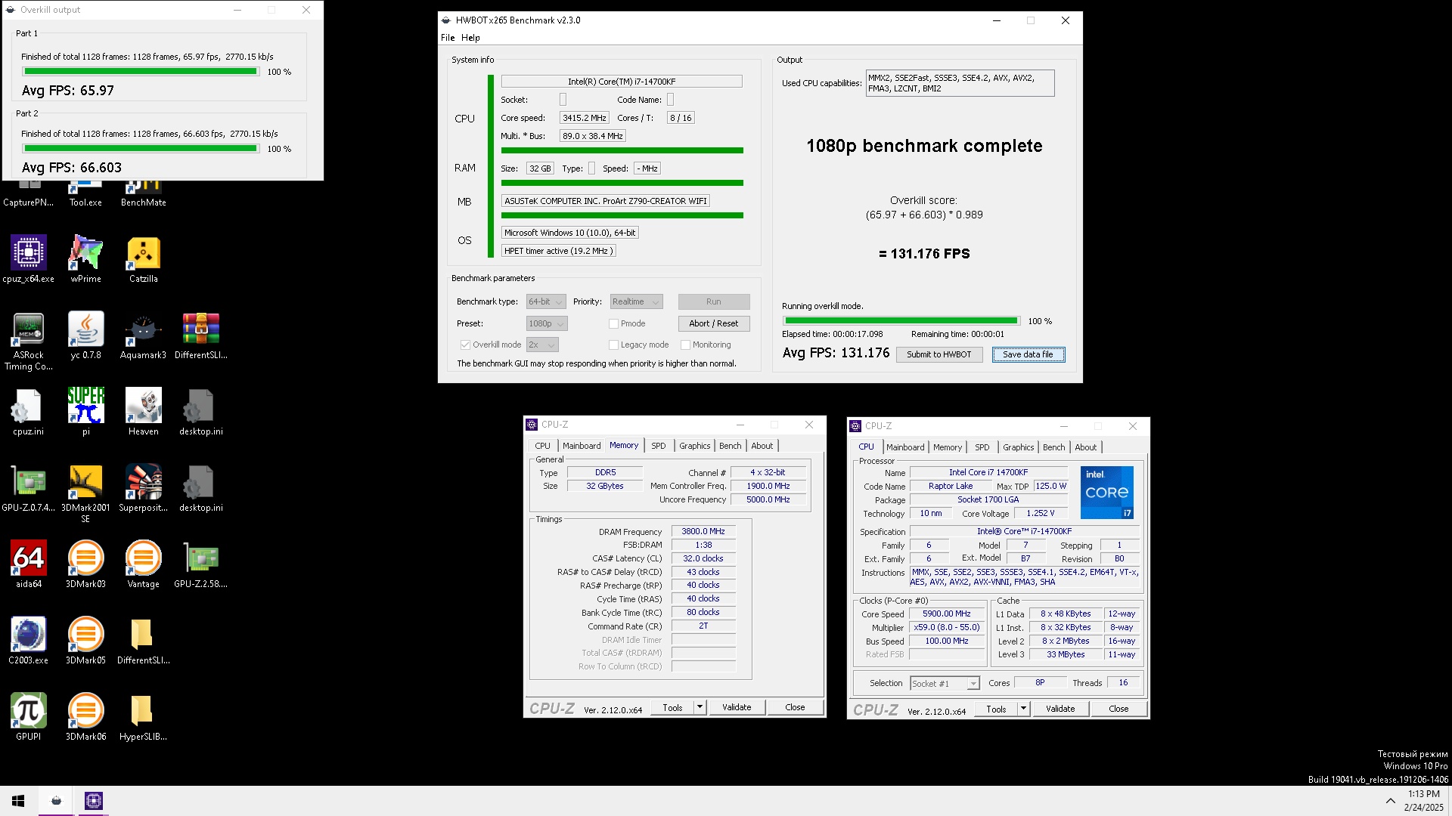Launch yc 0.7.8 Java shortcut
This screenshot has width=1452, height=816.
click(x=85, y=335)
